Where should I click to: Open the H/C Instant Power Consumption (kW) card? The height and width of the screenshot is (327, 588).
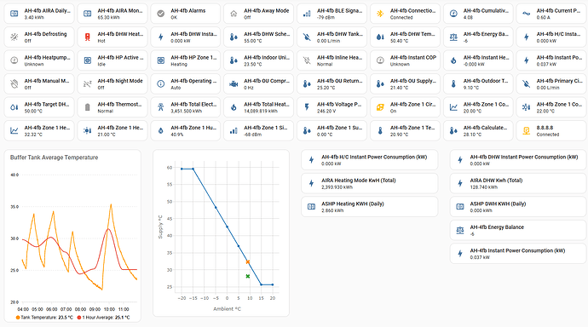pyautogui.click(x=369, y=160)
